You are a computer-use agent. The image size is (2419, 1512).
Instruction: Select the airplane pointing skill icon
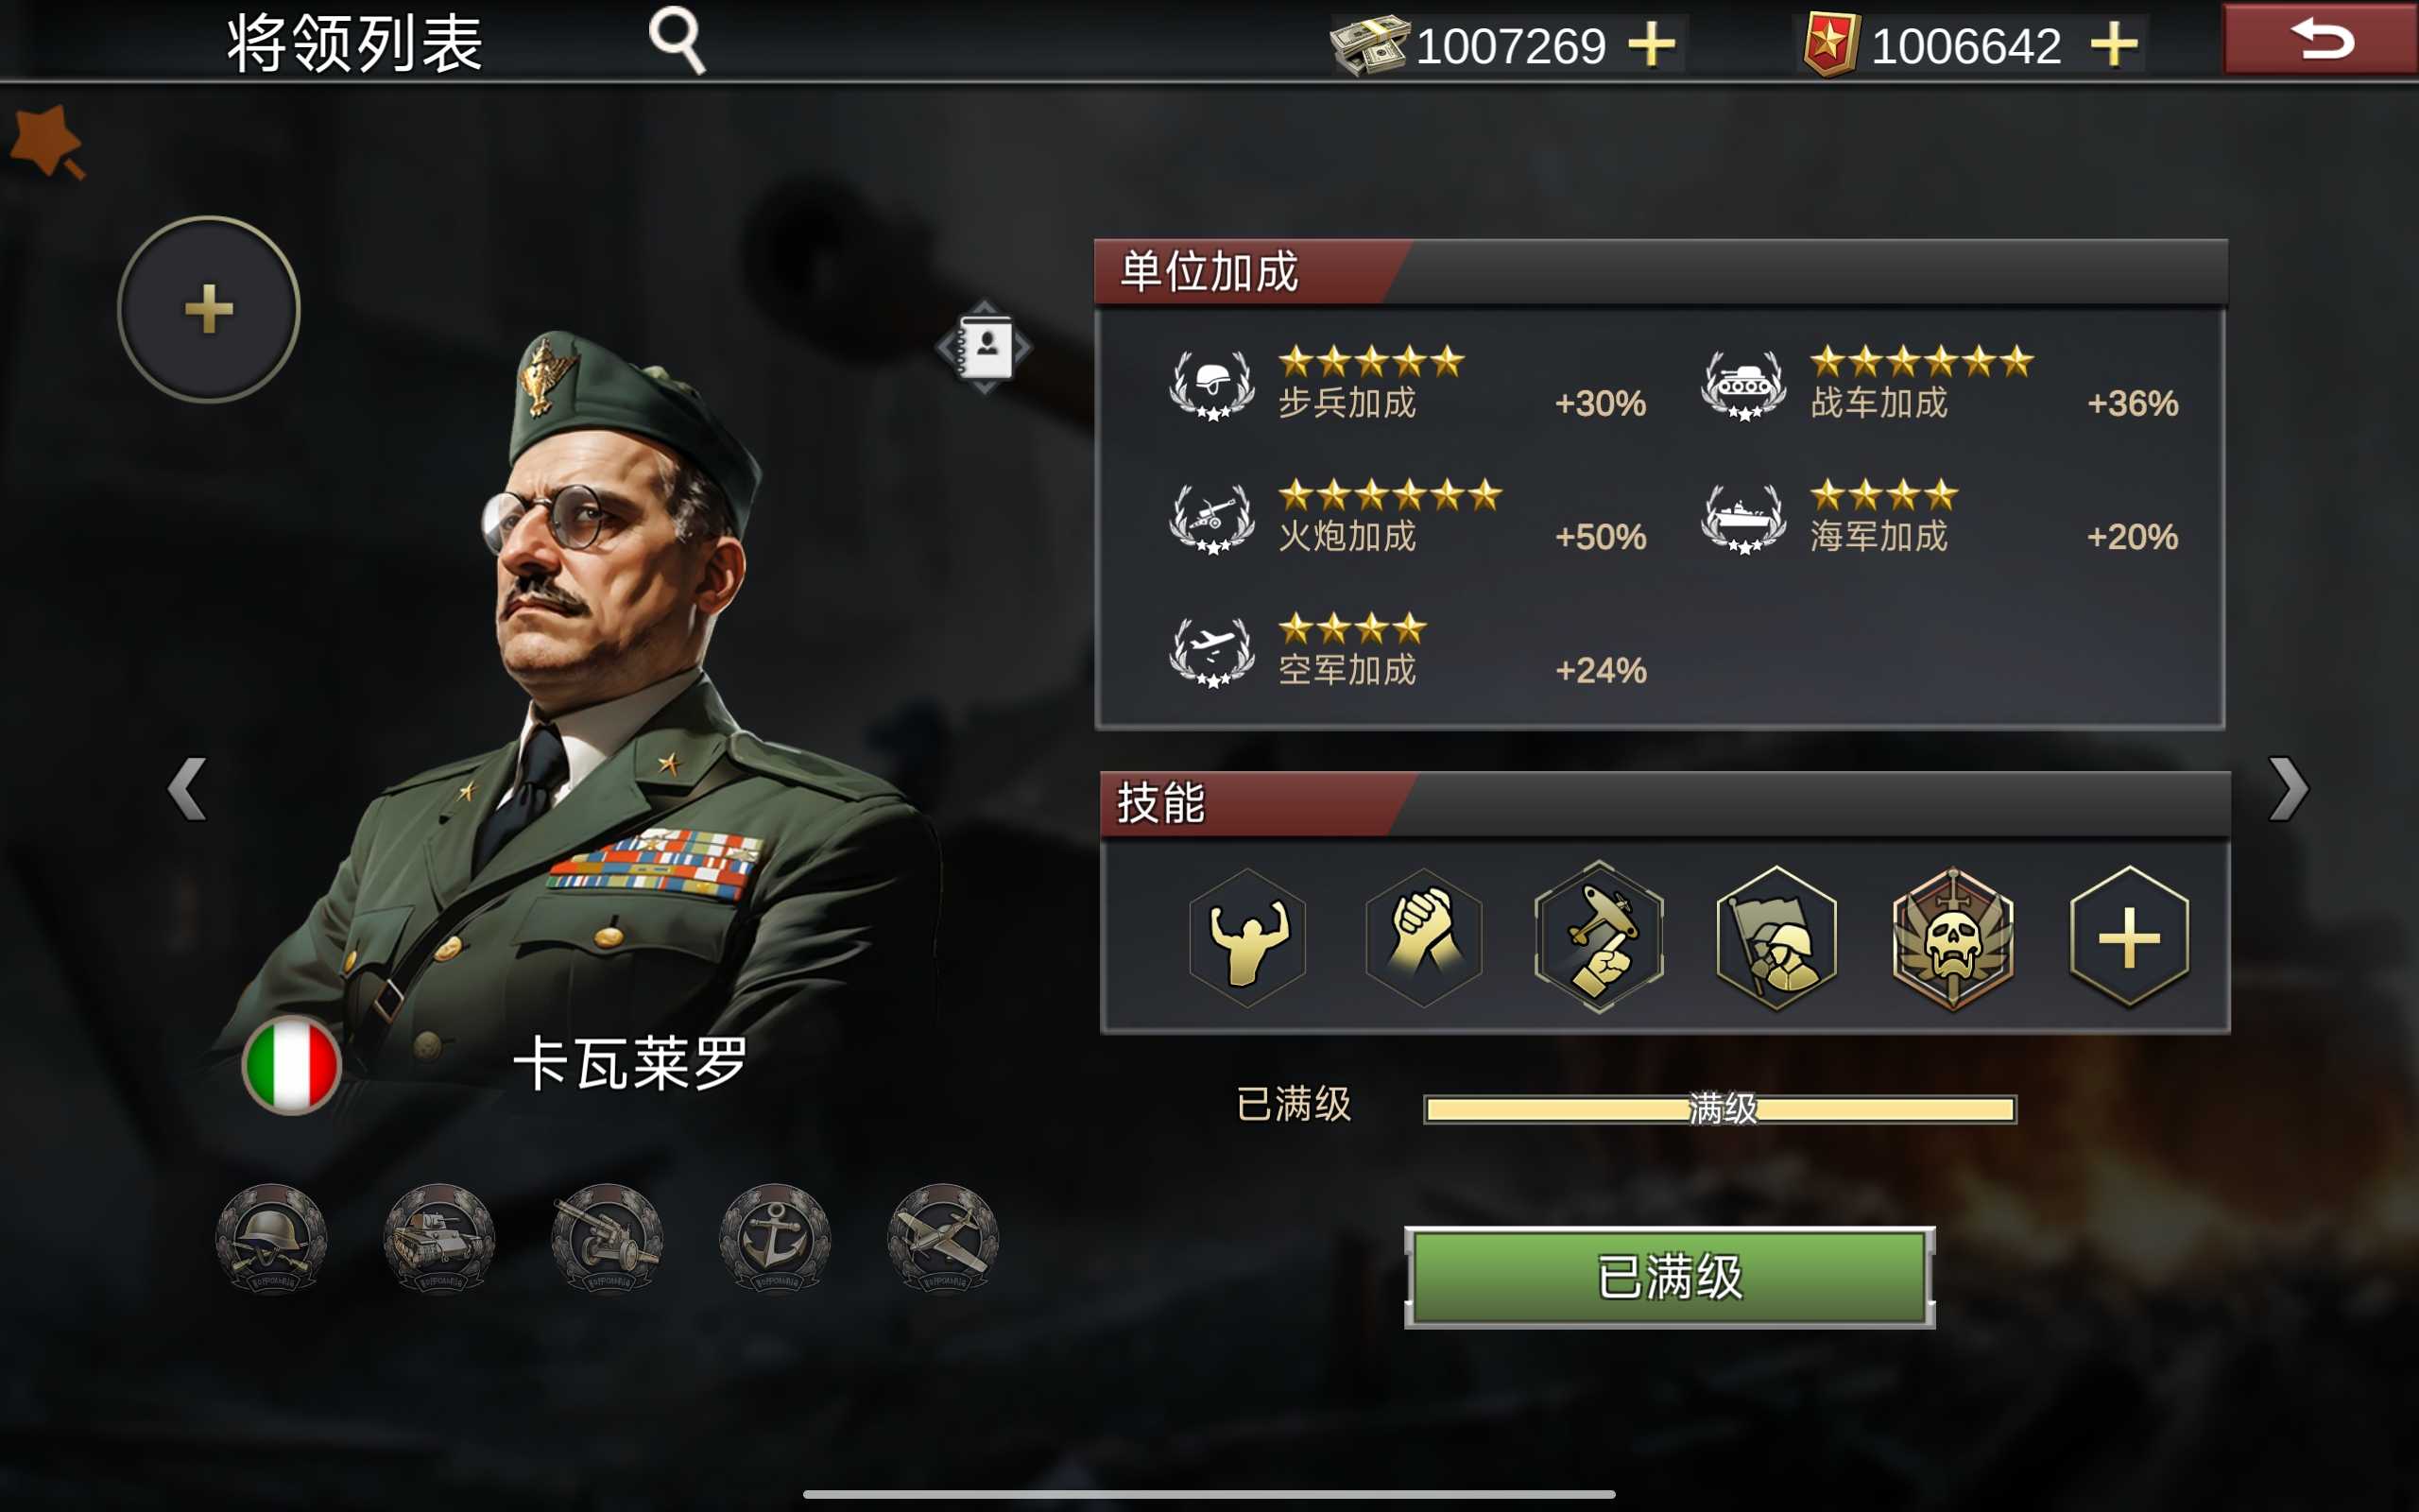[1600, 938]
